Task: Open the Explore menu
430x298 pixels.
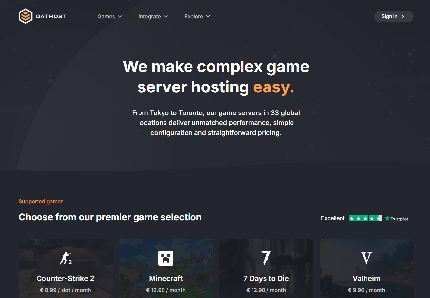Action: tap(197, 16)
